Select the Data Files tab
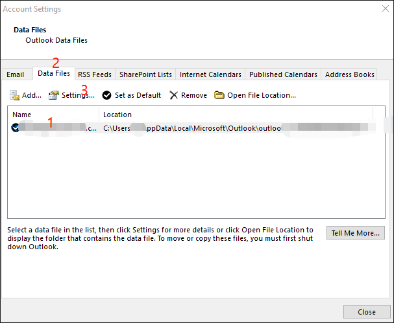The width and height of the screenshot is (394, 323). click(x=54, y=73)
